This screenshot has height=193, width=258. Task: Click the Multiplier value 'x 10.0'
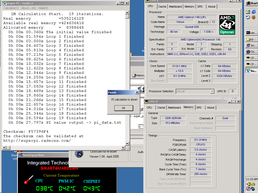tap(179, 71)
